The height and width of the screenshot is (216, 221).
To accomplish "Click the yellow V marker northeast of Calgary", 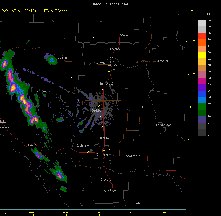I will tap(110, 150).
